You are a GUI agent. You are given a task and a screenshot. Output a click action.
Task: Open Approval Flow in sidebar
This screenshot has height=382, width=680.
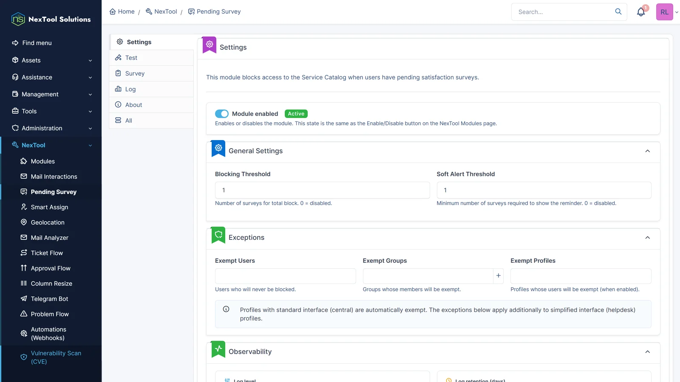tap(51, 268)
